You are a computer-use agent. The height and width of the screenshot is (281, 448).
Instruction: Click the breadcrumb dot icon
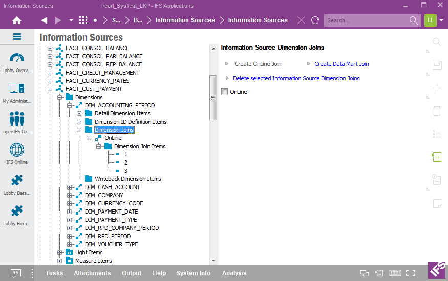pyautogui.click(x=95, y=20)
